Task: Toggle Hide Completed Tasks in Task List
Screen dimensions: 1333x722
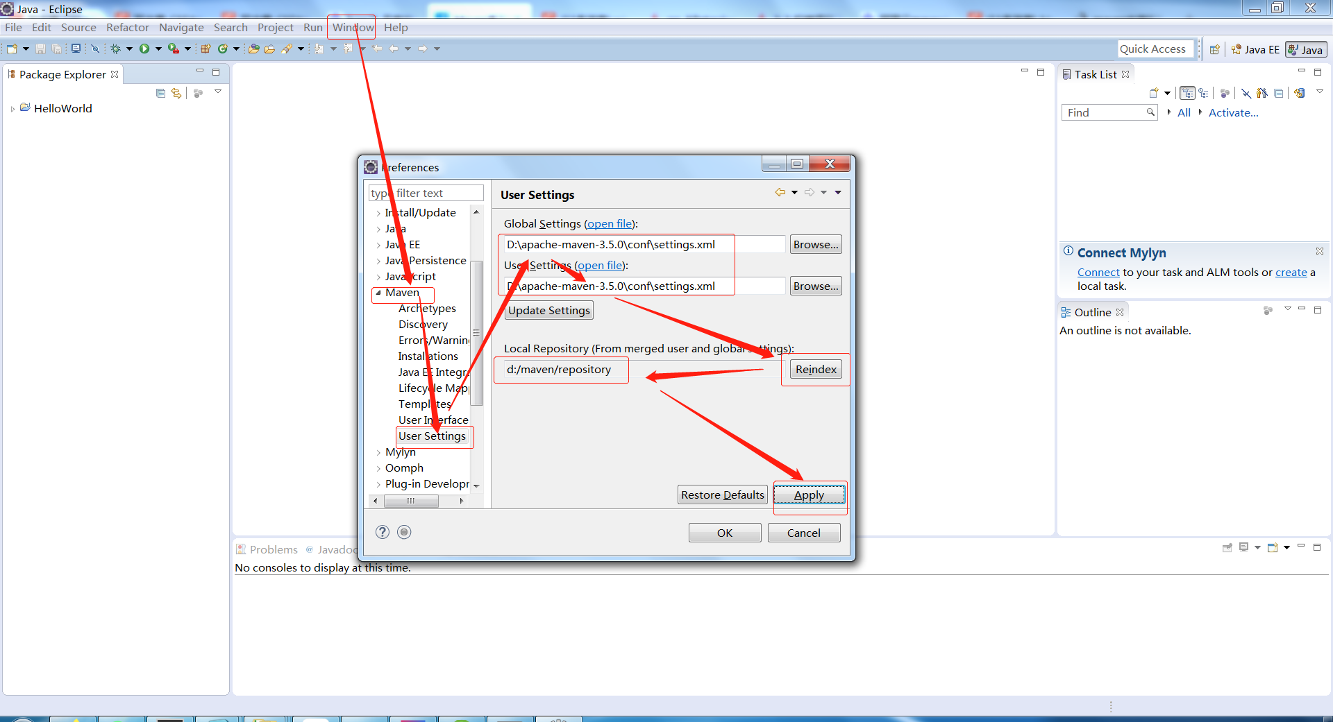Action: click(x=1246, y=93)
